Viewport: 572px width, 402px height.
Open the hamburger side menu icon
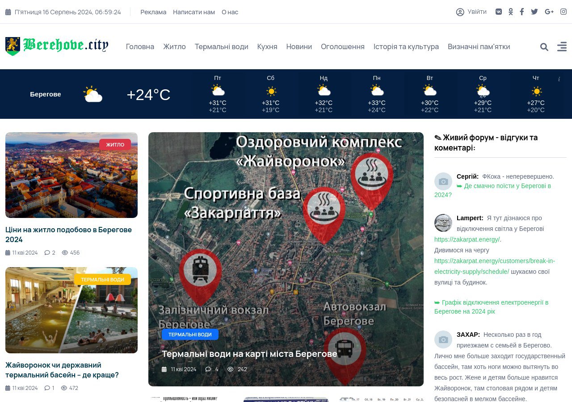click(x=562, y=47)
